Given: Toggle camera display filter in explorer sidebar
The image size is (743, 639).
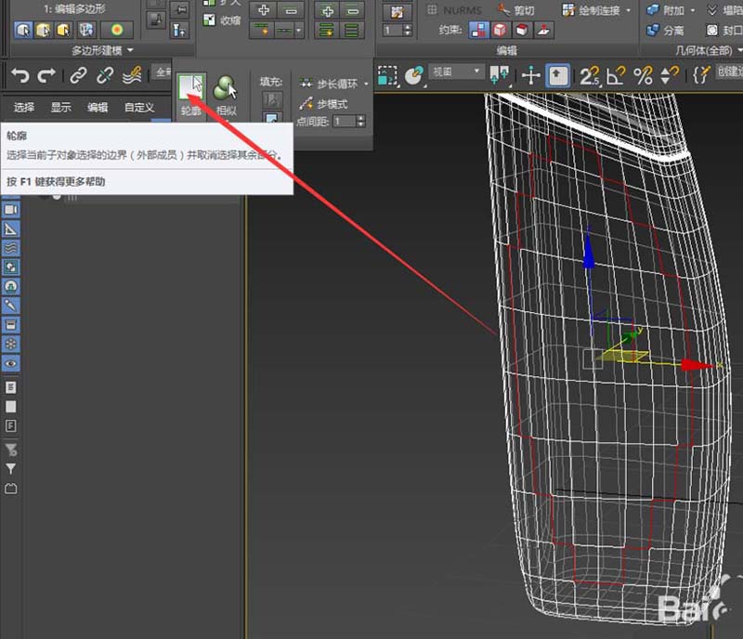Looking at the screenshot, I should (12, 210).
